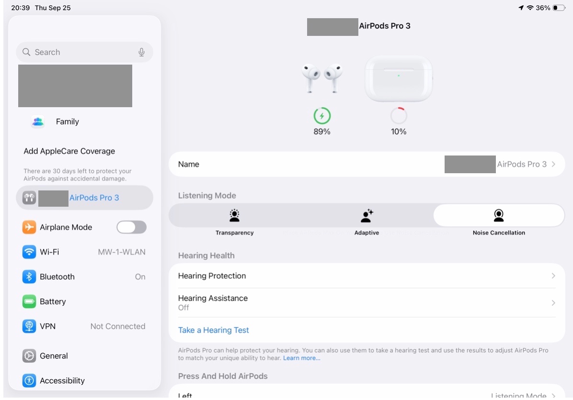Toggle the Airplane Mode switch
Viewport: 573px width, 400px height.
132,227
